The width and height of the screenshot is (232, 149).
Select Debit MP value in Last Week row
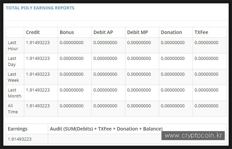(139, 74)
